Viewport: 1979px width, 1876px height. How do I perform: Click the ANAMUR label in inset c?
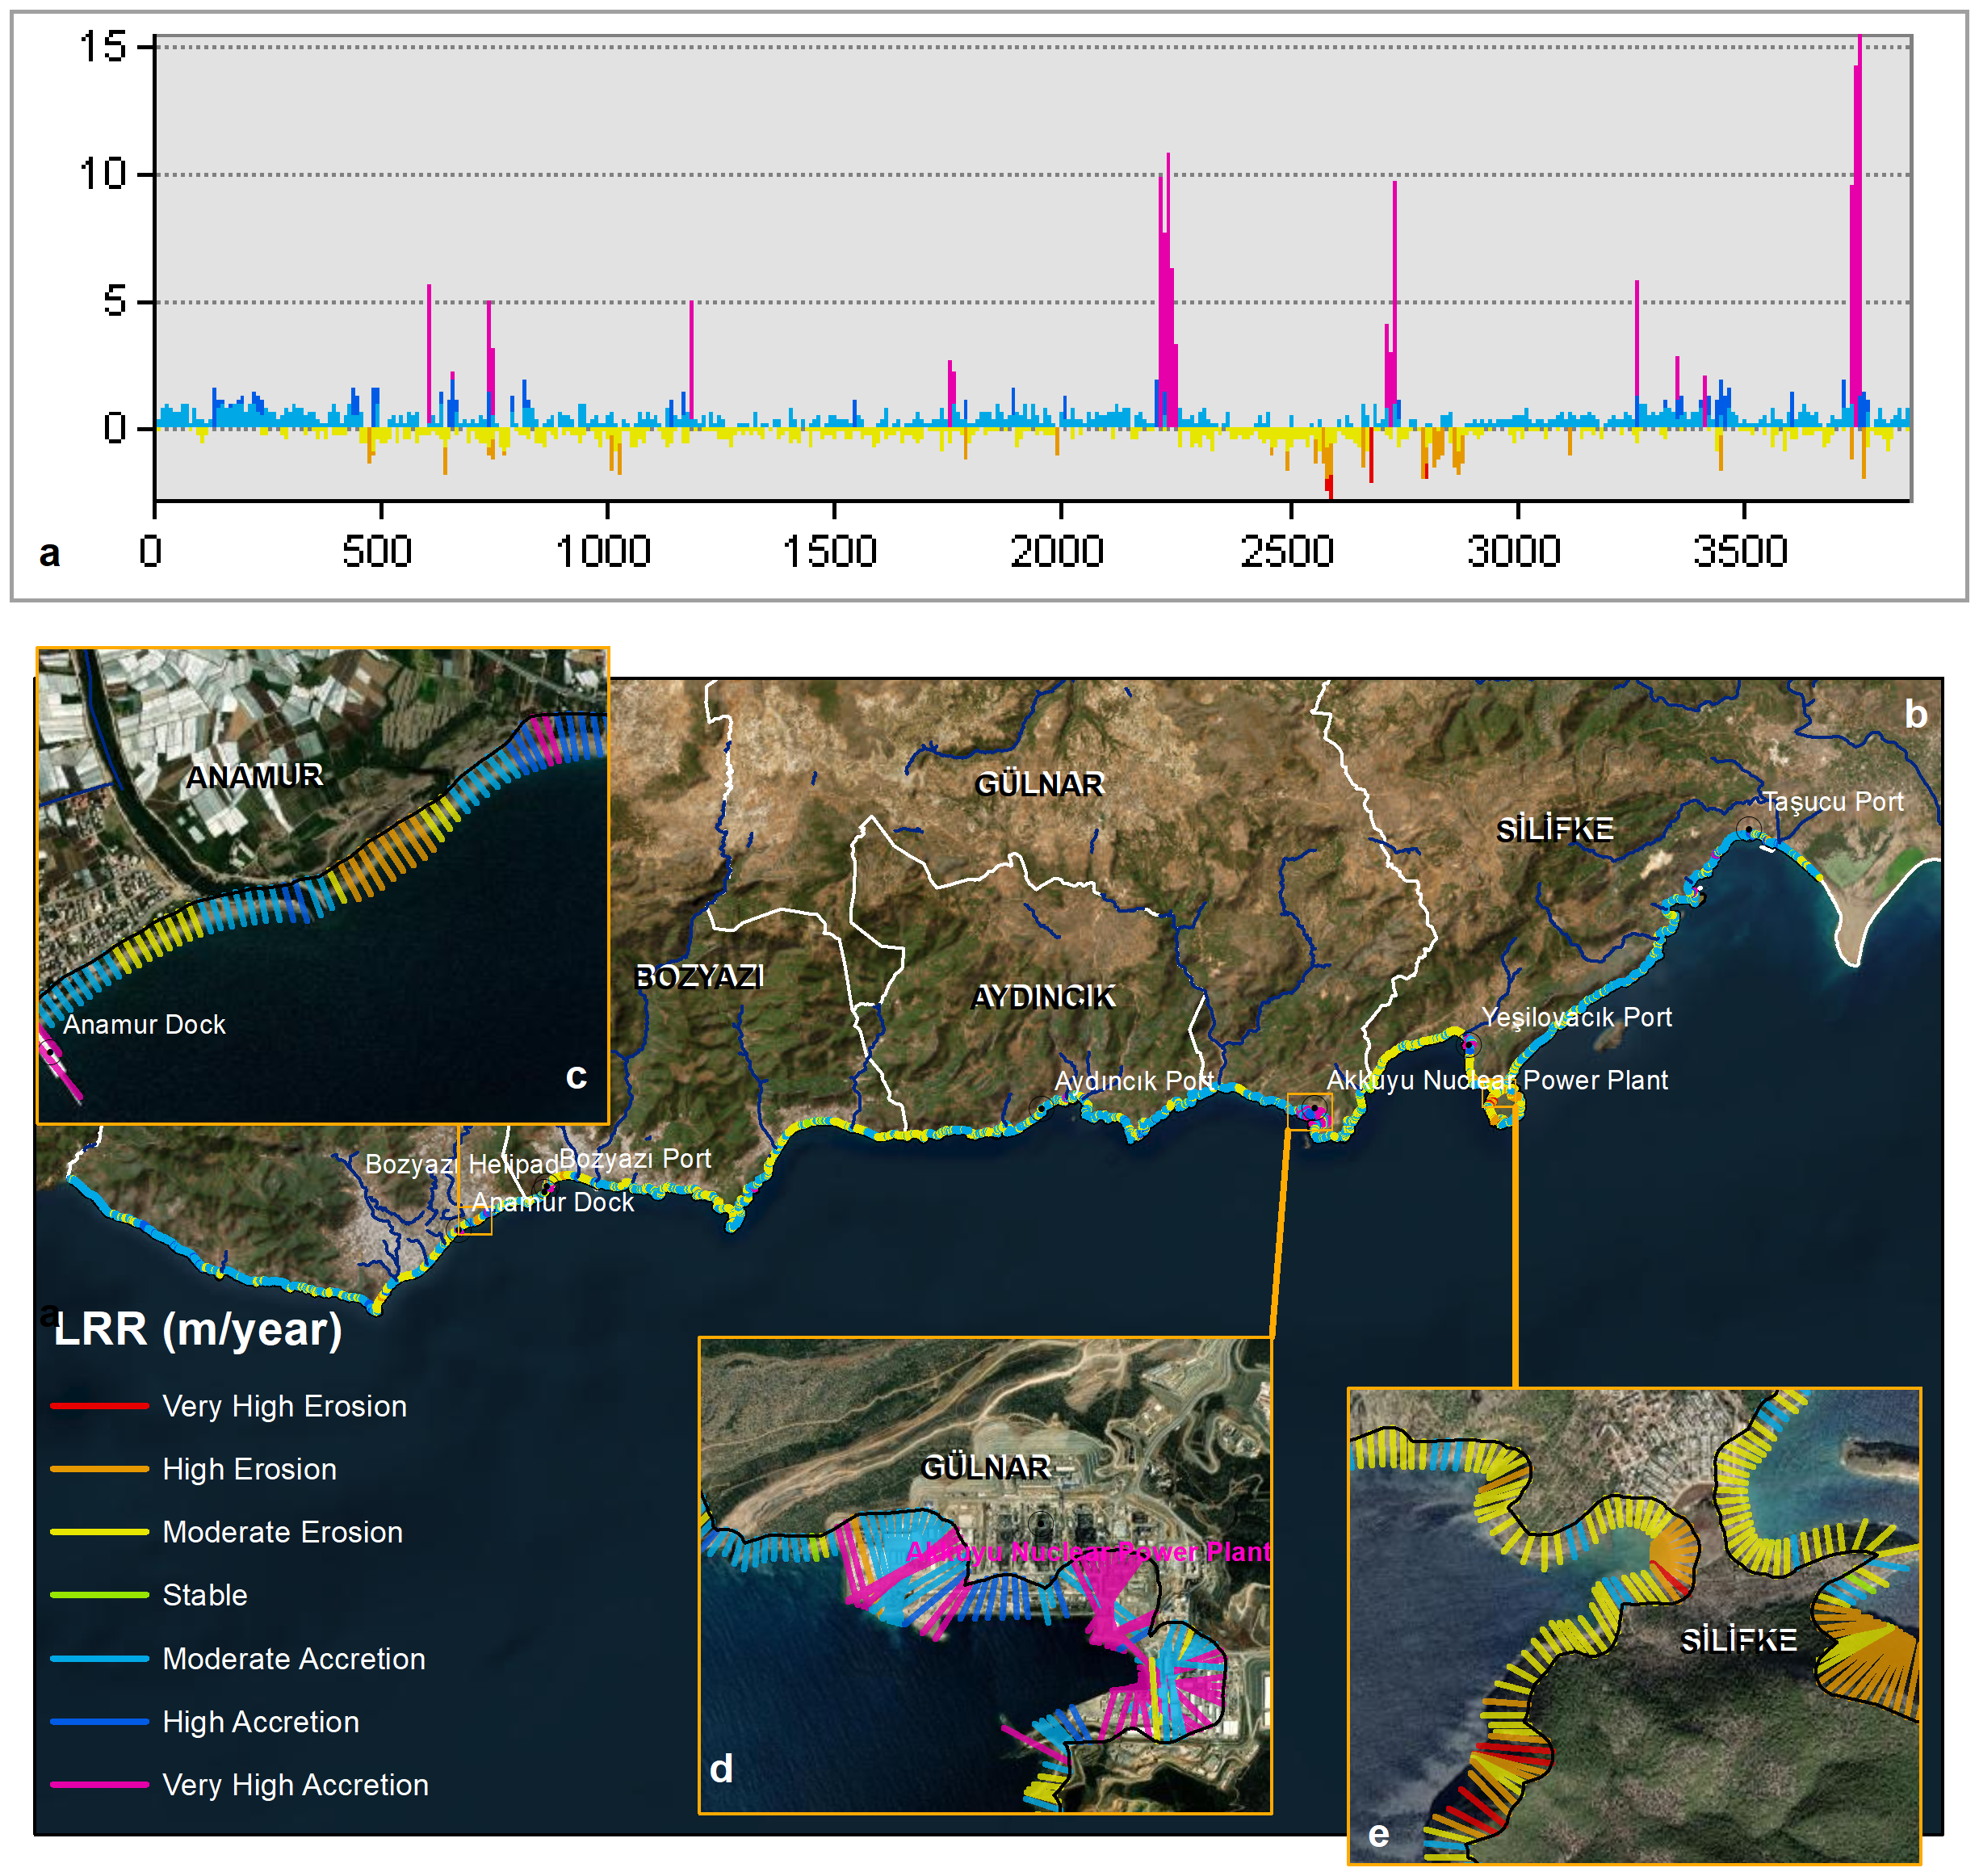[254, 776]
